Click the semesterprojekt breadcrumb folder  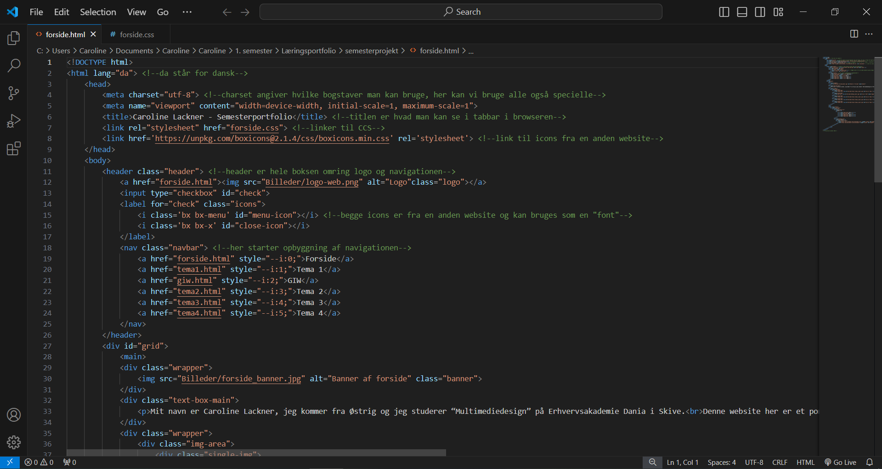point(371,51)
